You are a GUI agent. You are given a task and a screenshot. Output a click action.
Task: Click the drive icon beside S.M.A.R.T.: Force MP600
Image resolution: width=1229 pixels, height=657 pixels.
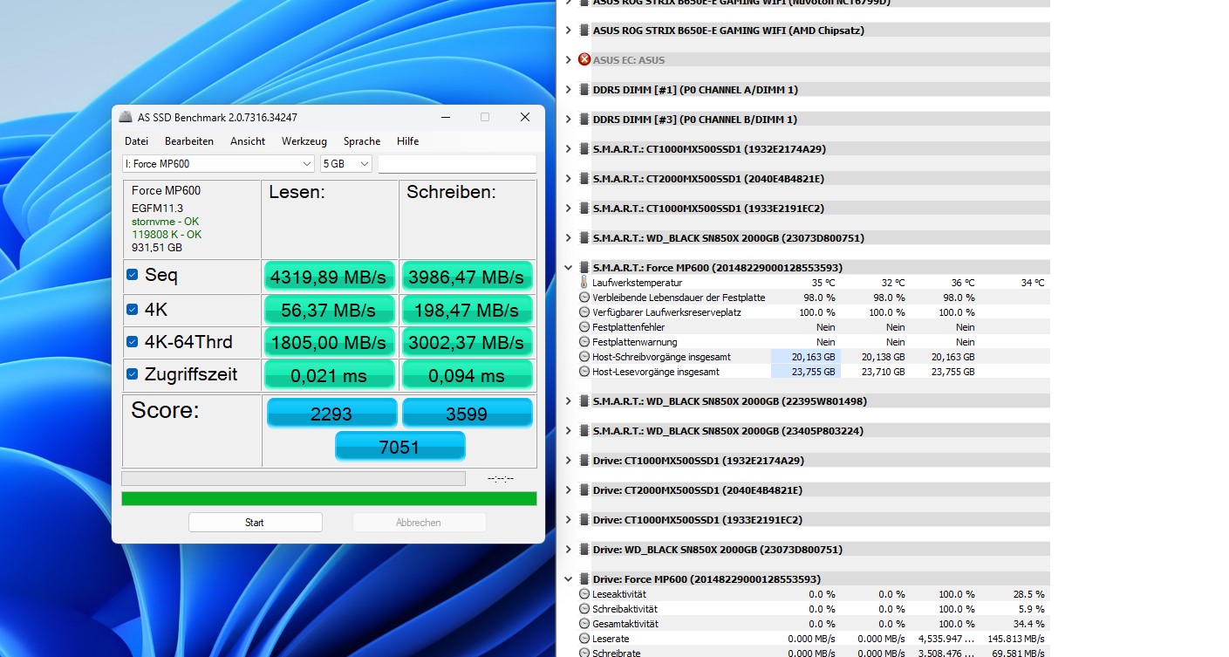pos(584,267)
